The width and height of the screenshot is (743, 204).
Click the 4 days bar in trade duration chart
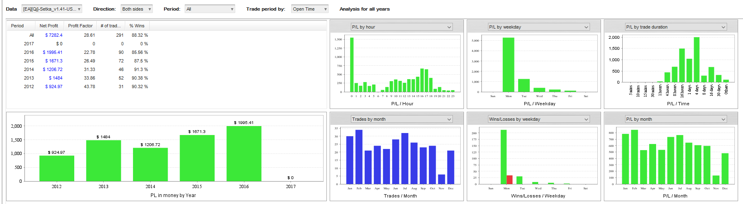pos(696,60)
